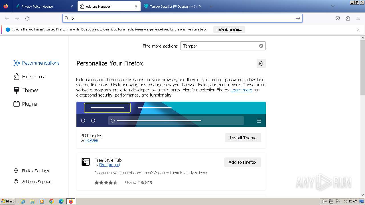The height and width of the screenshot is (205, 365).
Task: Click the Go arrow in address bar
Action: [x=298, y=18]
